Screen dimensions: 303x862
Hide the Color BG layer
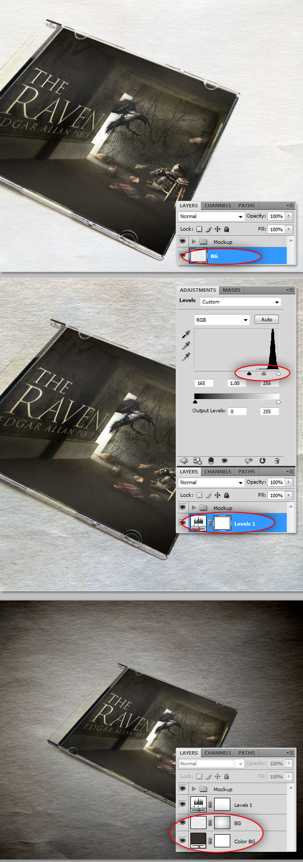(x=182, y=841)
